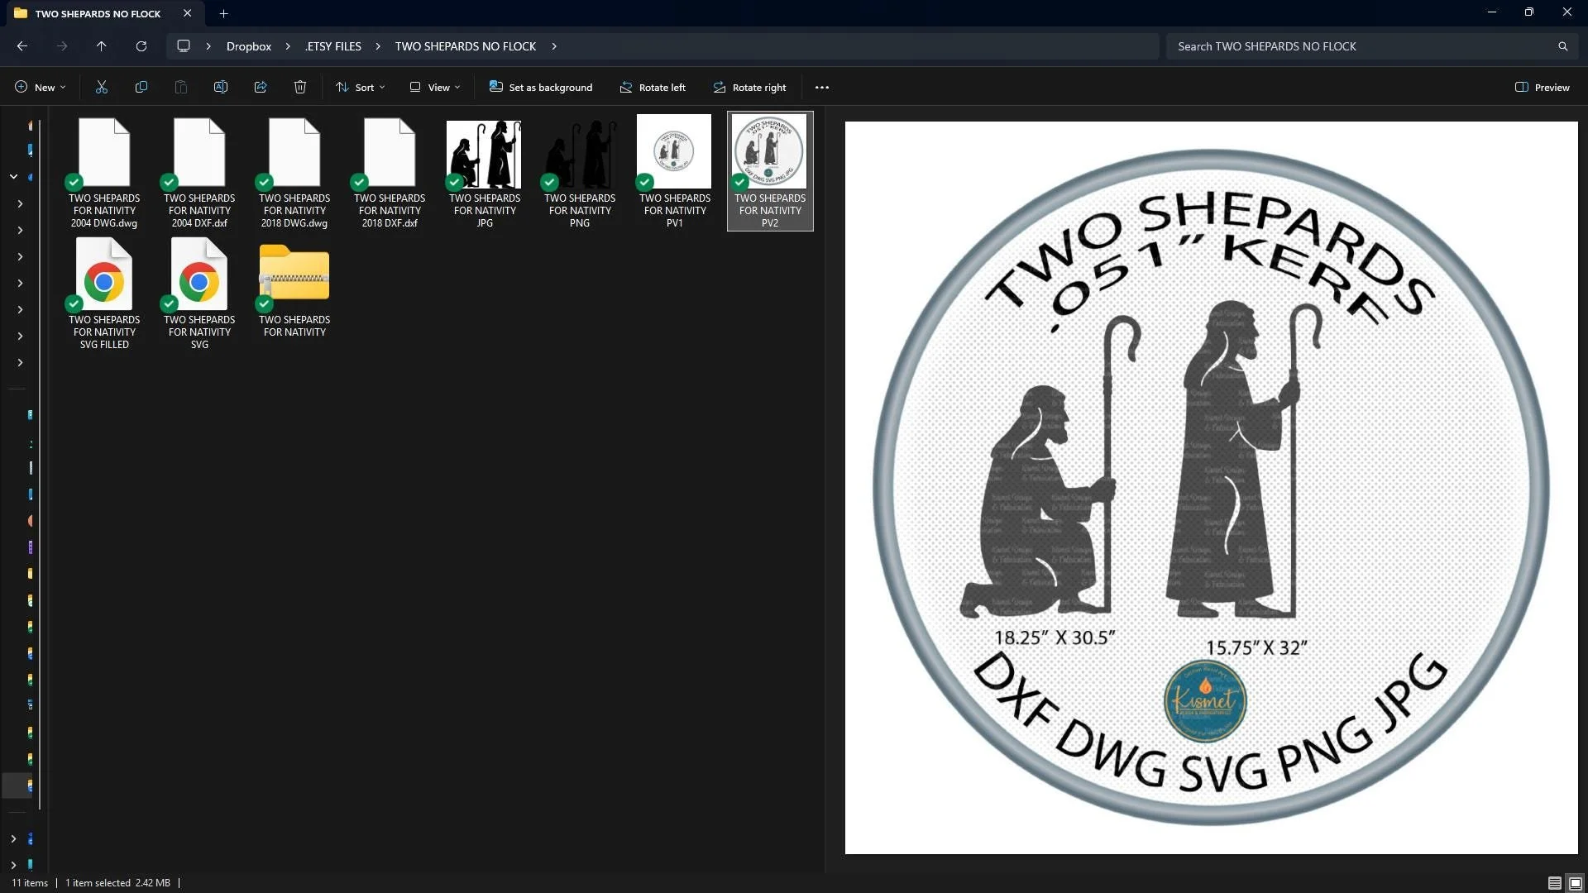Toggle the Preview pane button
Viewport: 1588px width, 893px height.
tap(1542, 87)
